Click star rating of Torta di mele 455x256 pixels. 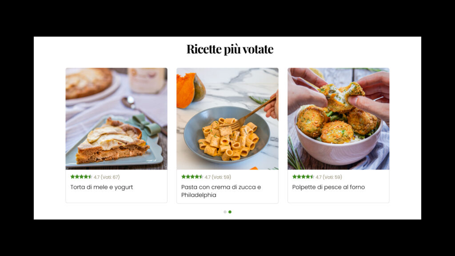(x=81, y=177)
